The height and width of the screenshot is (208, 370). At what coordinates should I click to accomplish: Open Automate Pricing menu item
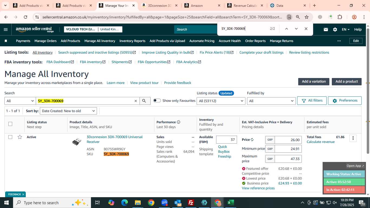coord(202,41)
